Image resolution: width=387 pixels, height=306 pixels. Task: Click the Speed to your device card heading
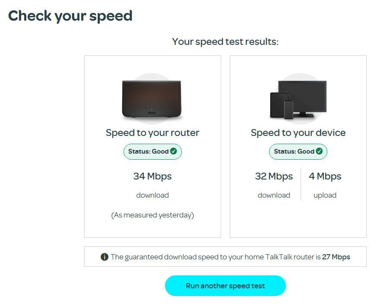[x=298, y=132]
